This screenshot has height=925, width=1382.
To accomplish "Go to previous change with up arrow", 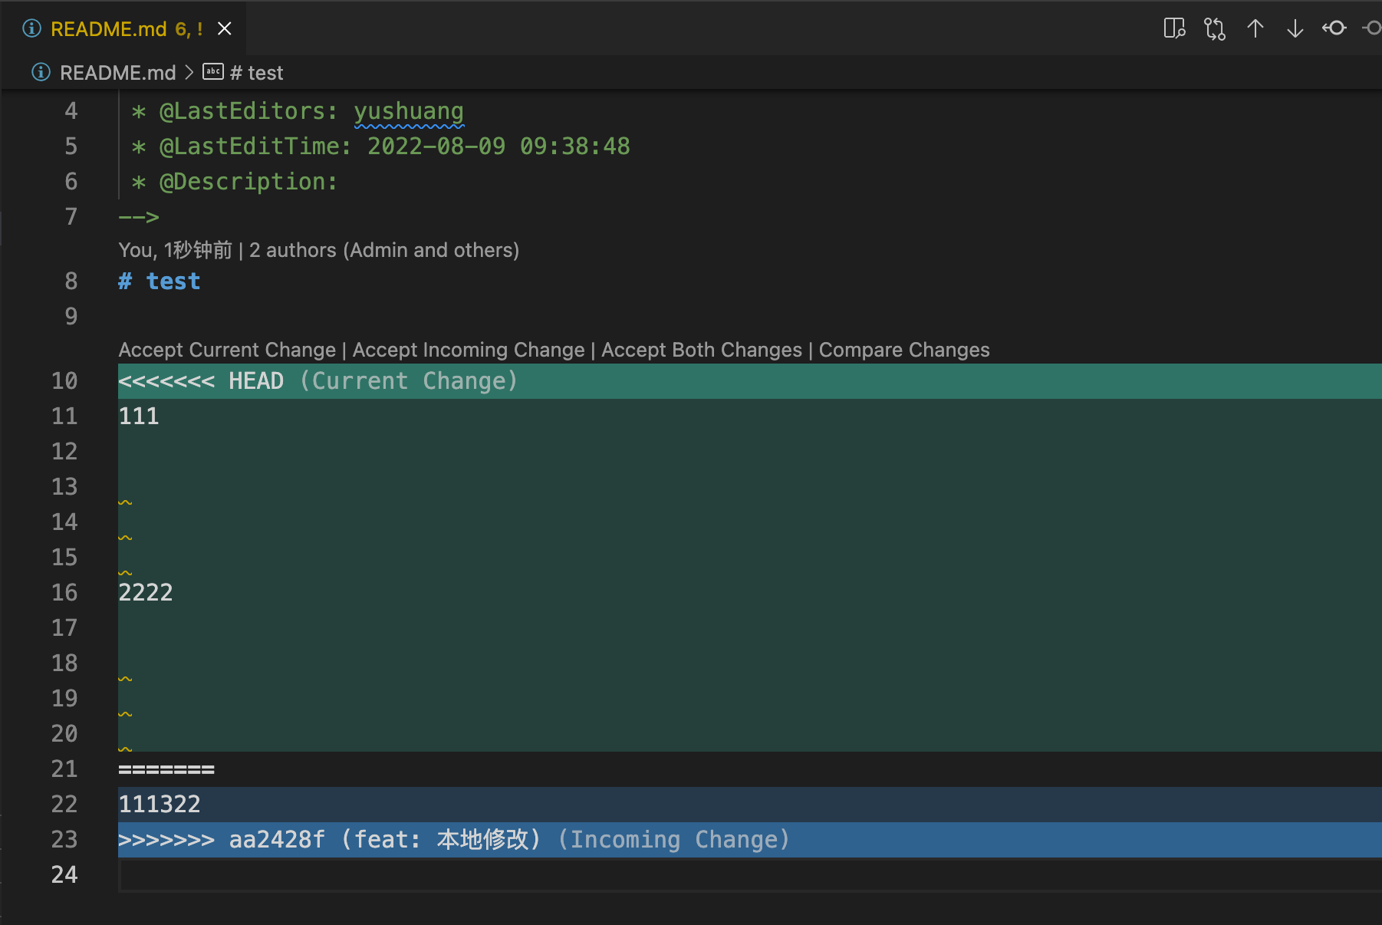I will pyautogui.click(x=1255, y=28).
